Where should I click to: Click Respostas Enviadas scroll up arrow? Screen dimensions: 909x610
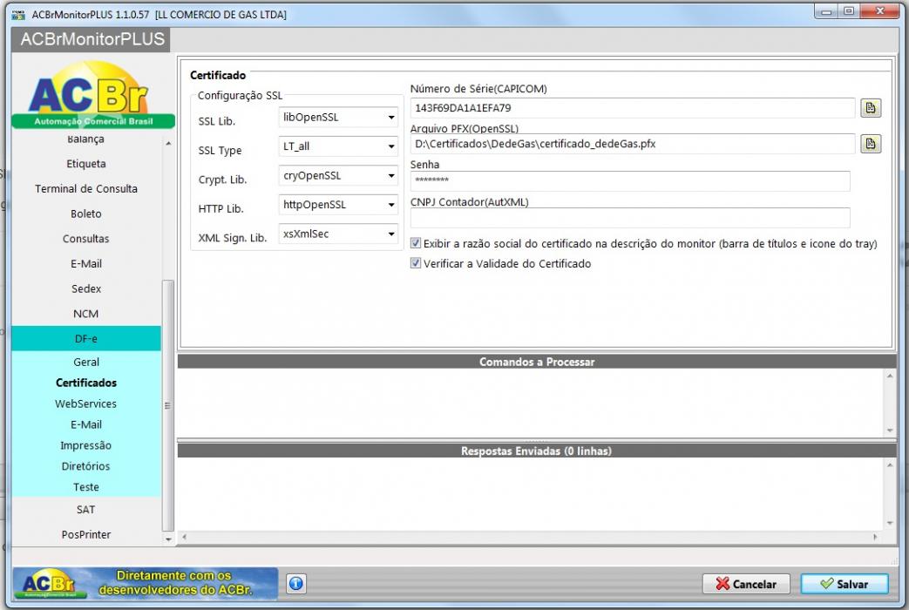coord(890,465)
